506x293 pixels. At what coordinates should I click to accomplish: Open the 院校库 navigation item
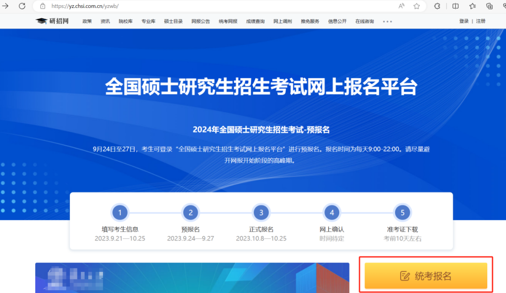point(126,22)
